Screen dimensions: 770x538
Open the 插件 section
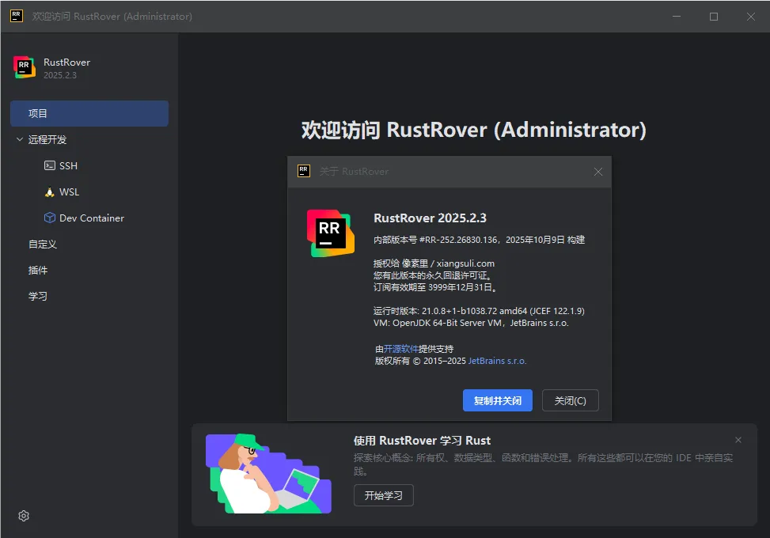38,271
